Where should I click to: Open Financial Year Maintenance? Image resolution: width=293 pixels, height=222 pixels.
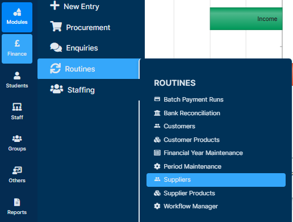point(203,153)
